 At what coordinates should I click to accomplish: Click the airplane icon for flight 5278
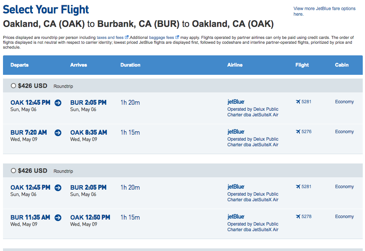298,217
